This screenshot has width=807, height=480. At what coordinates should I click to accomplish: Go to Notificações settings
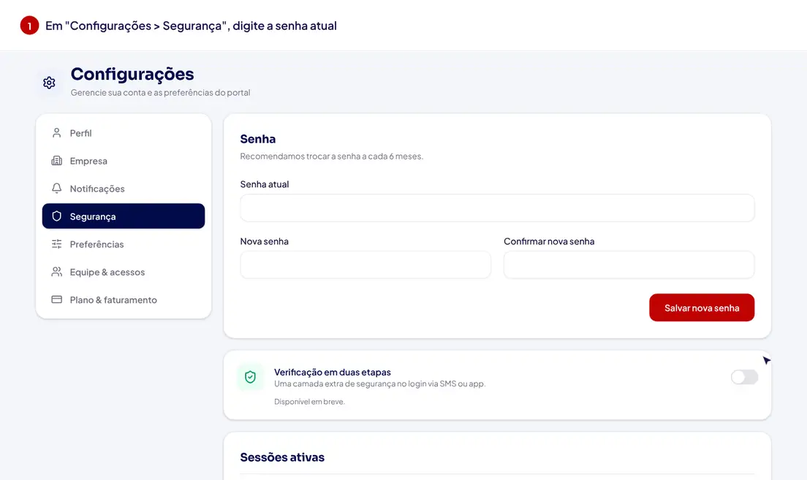(x=124, y=189)
